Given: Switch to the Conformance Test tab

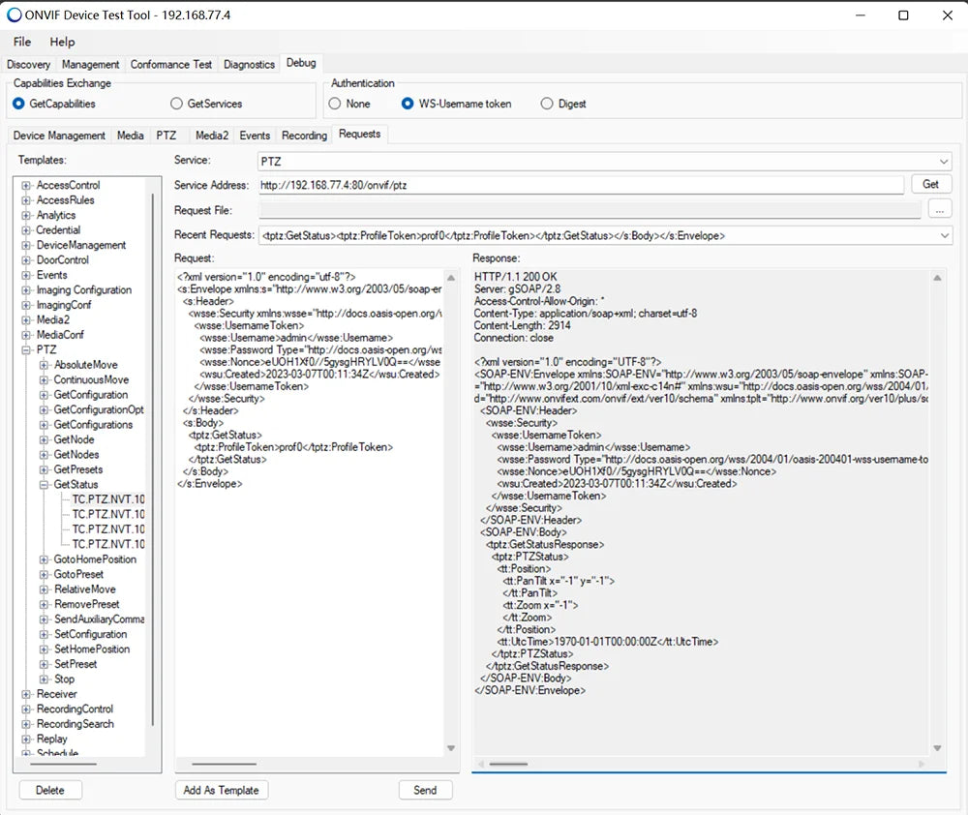Looking at the screenshot, I should (171, 64).
